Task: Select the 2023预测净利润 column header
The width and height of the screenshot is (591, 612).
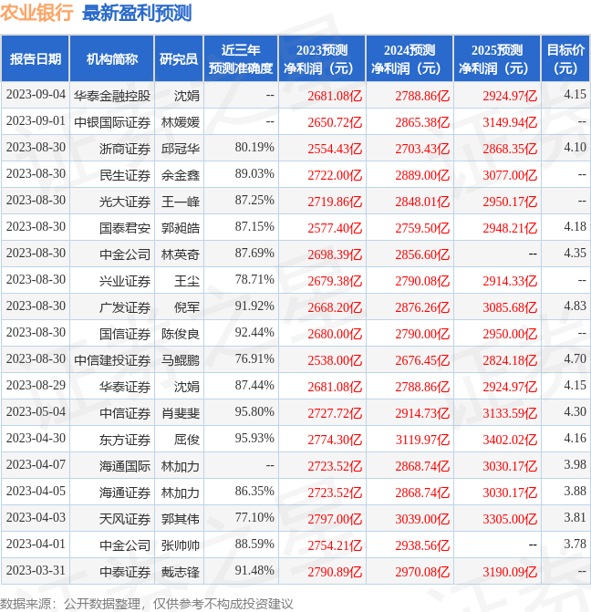Action: pyautogui.click(x=322, y=59)
